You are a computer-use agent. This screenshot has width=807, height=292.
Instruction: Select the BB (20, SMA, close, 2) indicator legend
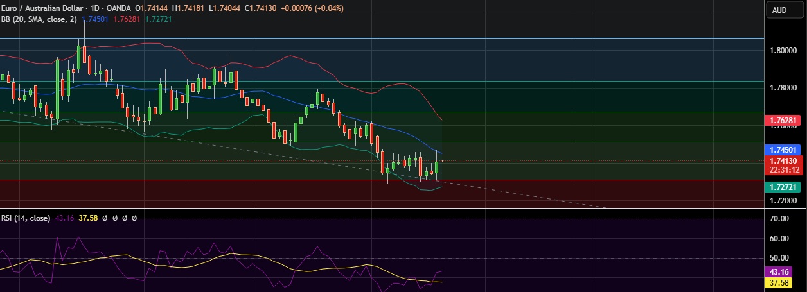(x=39, y=19)
